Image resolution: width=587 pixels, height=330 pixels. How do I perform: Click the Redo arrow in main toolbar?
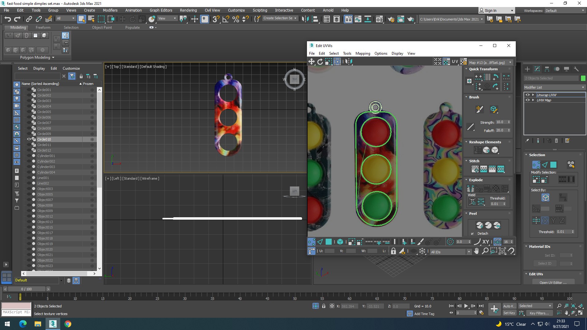17,19
